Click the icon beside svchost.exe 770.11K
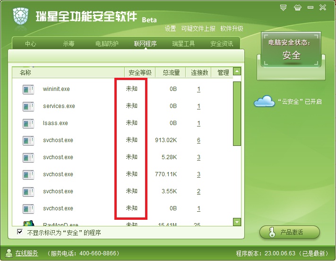 point(28,174)
